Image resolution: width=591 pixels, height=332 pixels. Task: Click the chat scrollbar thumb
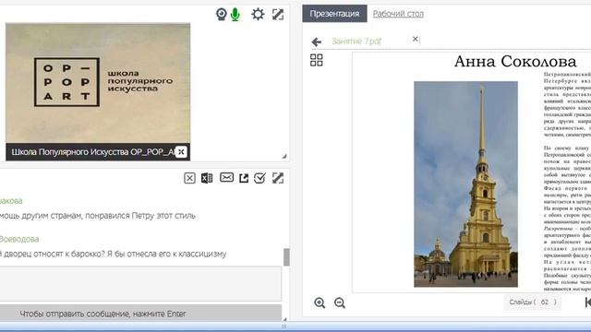tap(286, 257)
